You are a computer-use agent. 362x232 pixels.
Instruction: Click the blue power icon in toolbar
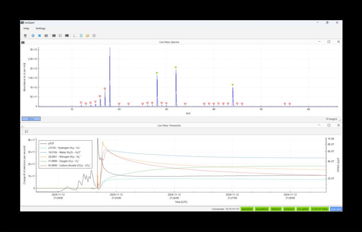(x=33, y=36)
